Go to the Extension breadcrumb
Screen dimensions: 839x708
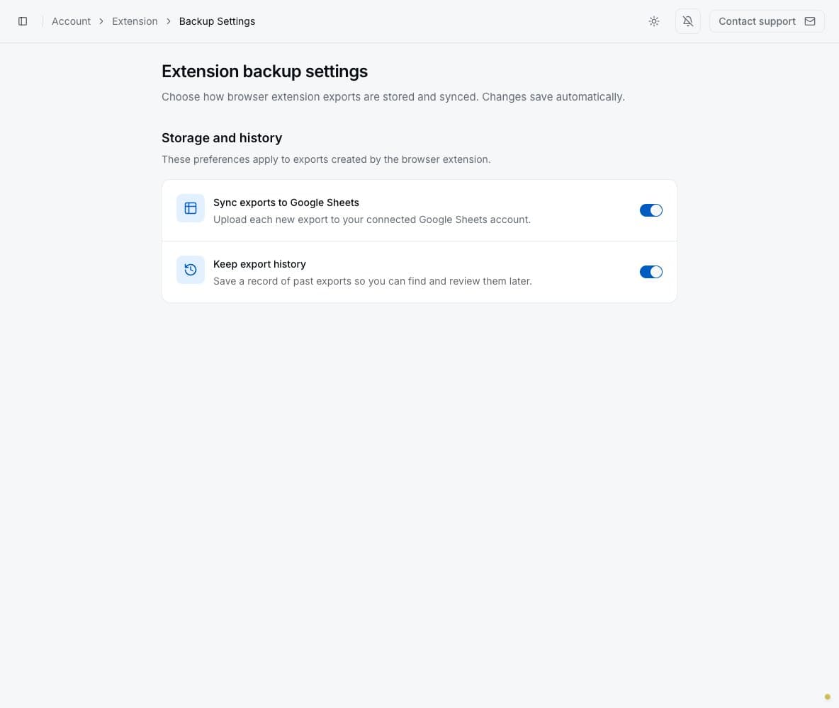point(135,21)
